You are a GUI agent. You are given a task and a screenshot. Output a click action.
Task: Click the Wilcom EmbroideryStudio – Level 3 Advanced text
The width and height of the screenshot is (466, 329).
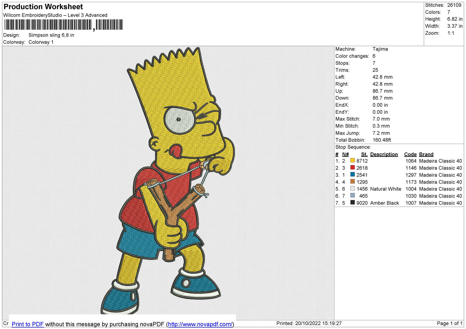tap(55, 15)
